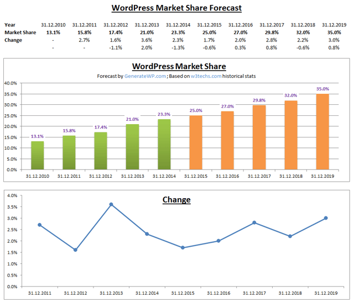The image size is (354, 303).
Task: Click the 31.12.2016 point on Change line
Action: pos(218,241)
